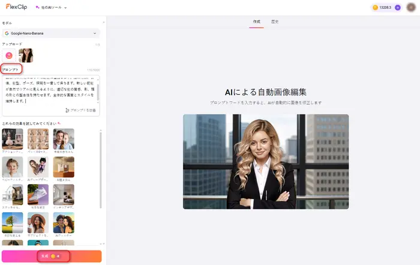Click the FlexClip logo
This screenshot has width=420, height=265.
[x=17, y=8]
